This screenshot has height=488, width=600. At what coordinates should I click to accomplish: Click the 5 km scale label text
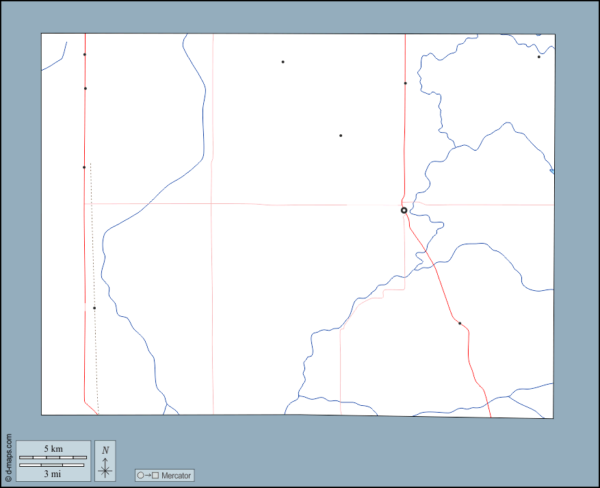(53, 448)
